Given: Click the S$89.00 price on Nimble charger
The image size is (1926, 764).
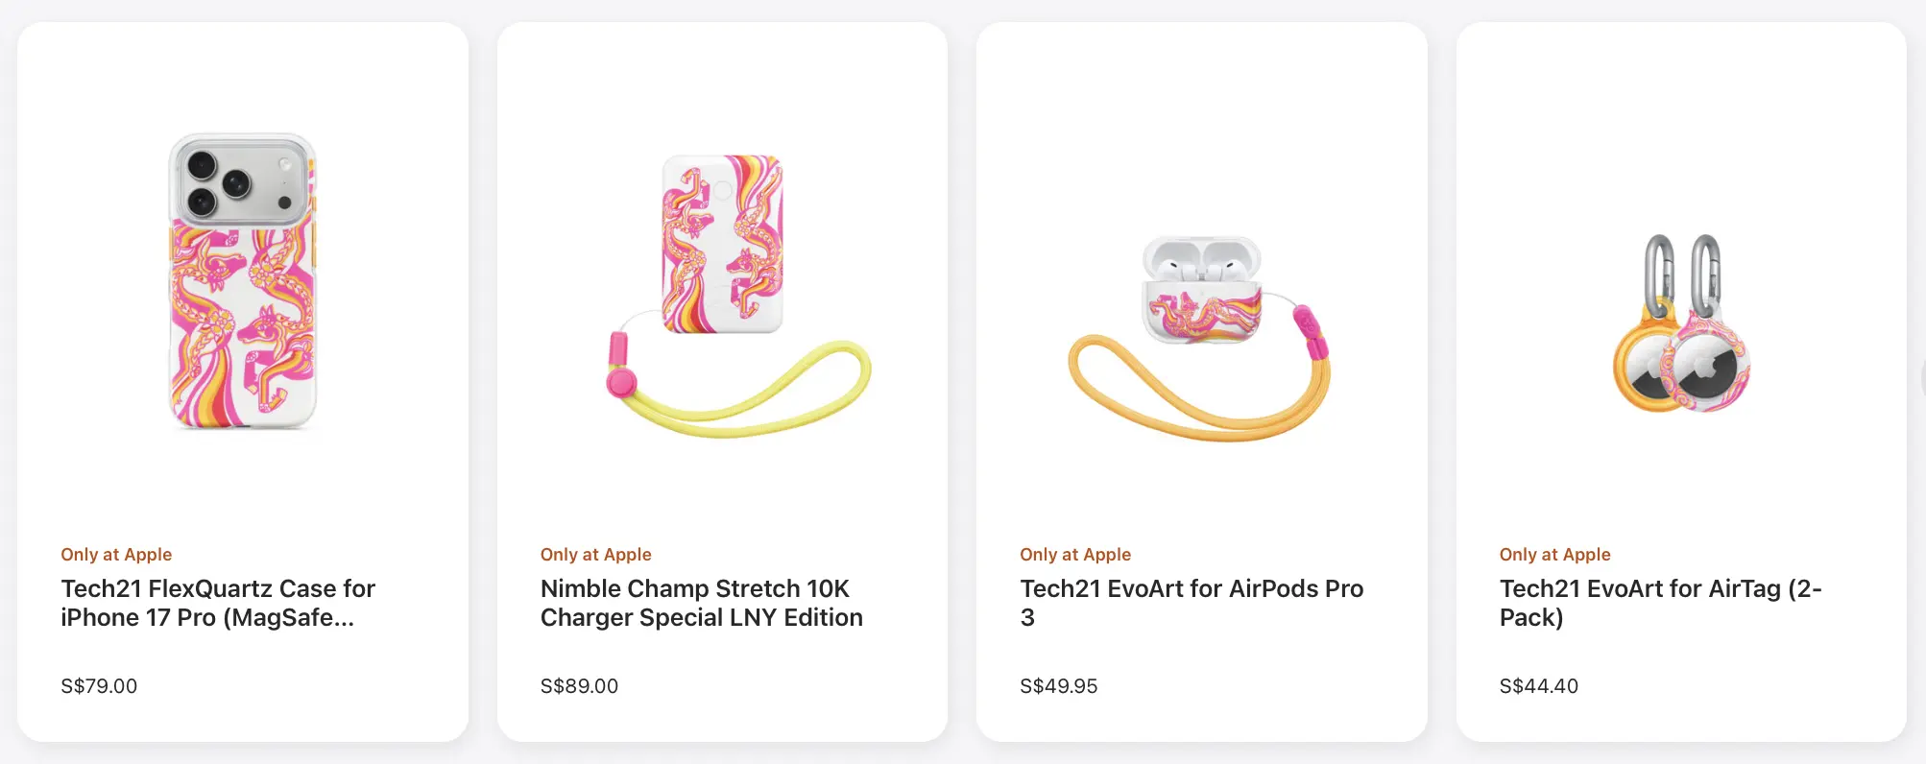Looking at the screenshot, I should tap(579, 686).
